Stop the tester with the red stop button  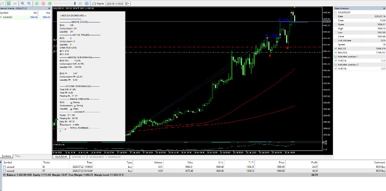point(43,4)
